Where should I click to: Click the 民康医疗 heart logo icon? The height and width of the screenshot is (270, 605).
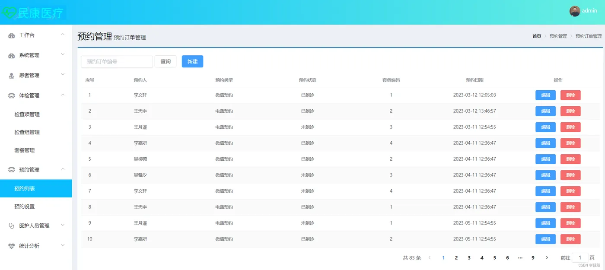coord(9,13)
